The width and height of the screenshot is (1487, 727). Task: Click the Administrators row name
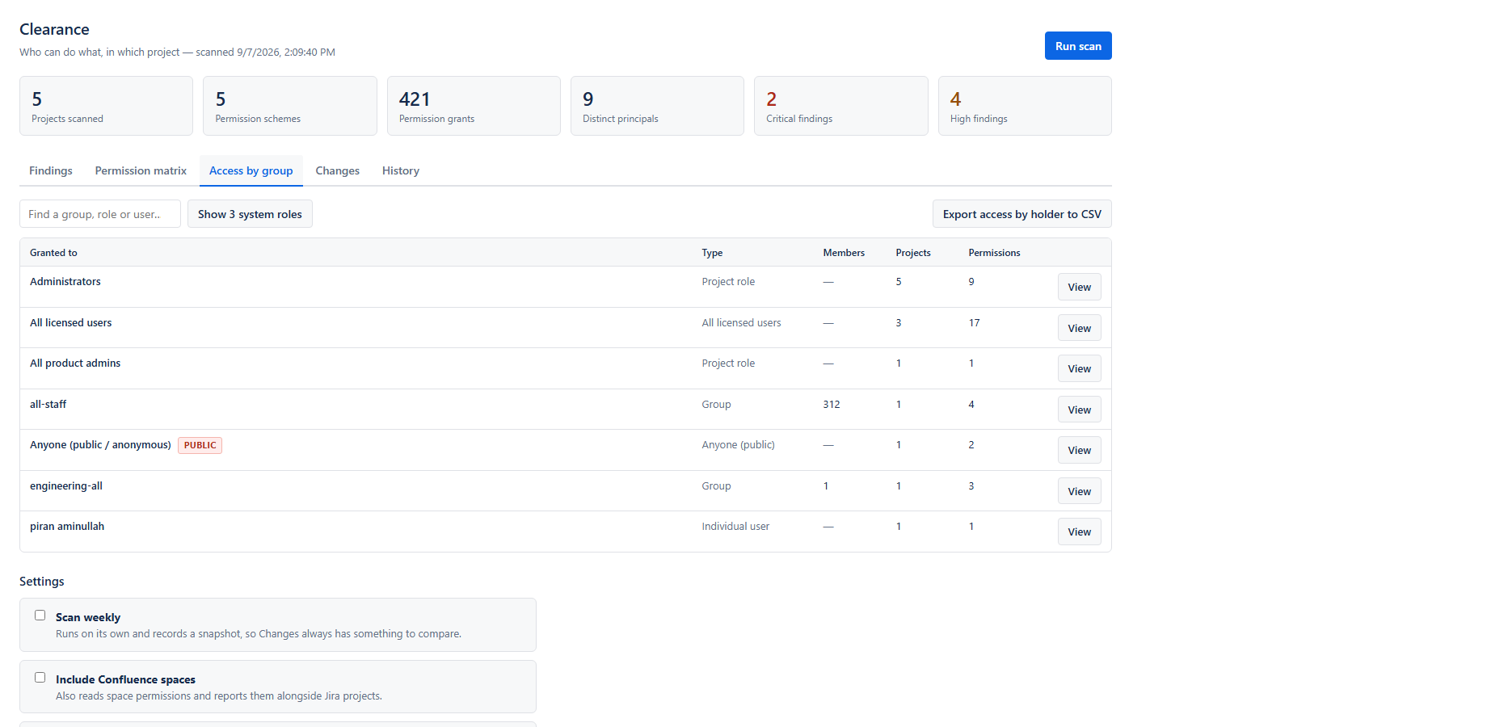[x=65, y=282]
